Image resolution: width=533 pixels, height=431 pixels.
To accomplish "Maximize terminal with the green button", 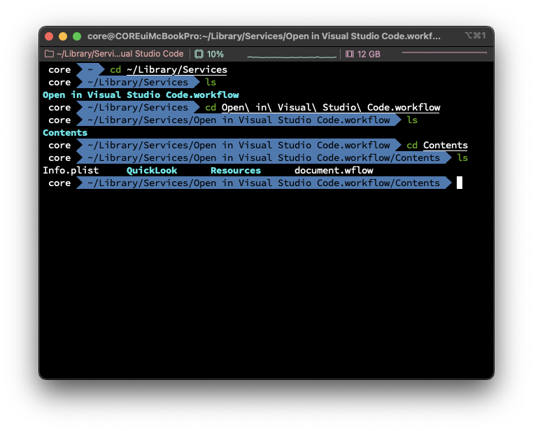I will [77, 36].
